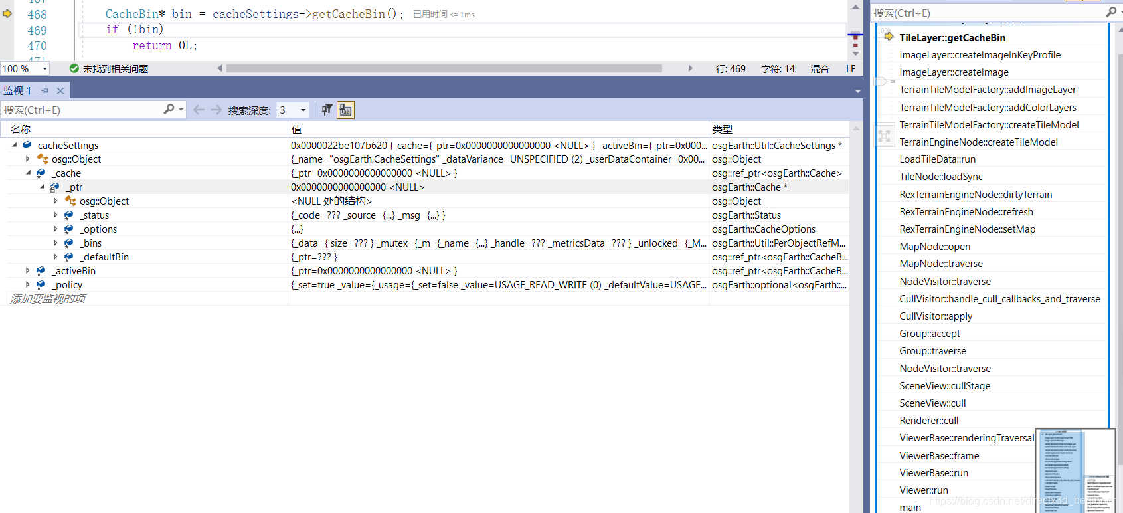Click the call stack minimap thumbnail

coord(1076,470)
